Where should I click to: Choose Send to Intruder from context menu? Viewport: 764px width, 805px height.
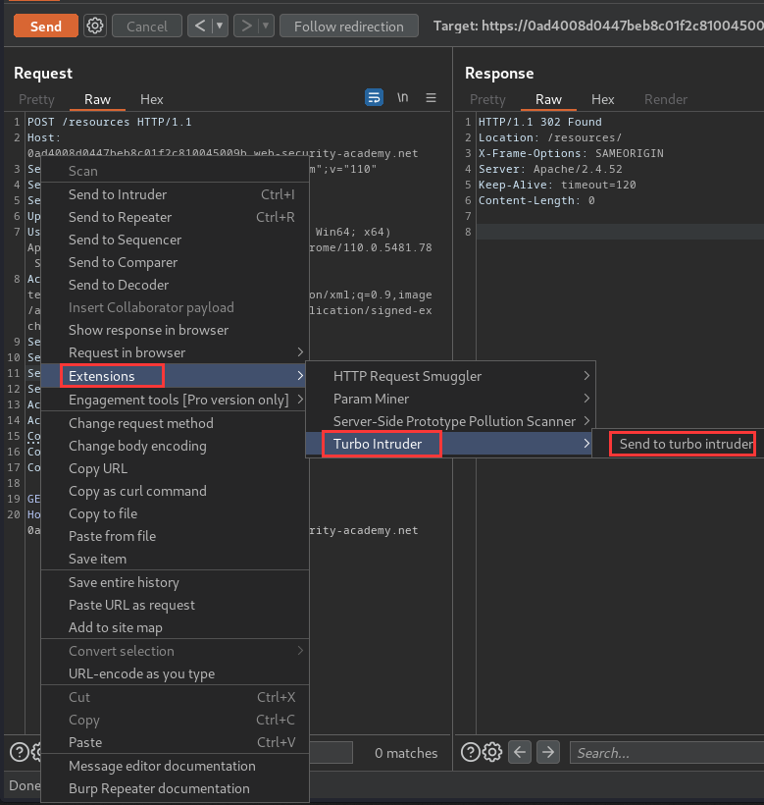175,194
